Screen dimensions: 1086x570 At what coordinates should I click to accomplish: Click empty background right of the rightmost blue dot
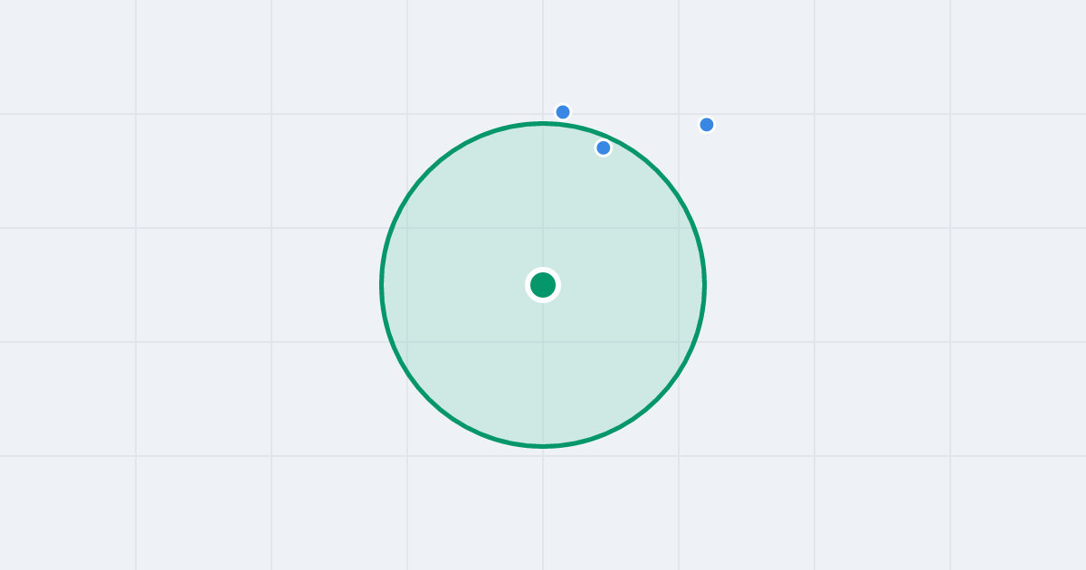click(x=860, y=124)
